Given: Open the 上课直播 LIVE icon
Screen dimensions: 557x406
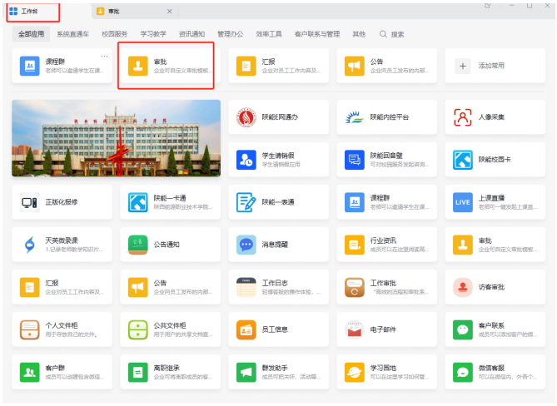Looking at the screenshot, I should click(x=493, y=202).
